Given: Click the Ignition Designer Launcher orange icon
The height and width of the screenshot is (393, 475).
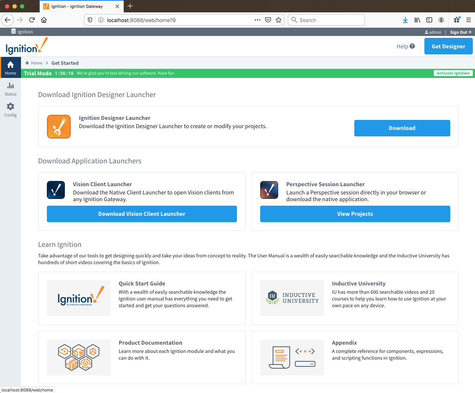Looking at the screenshot, I should 59,127.
